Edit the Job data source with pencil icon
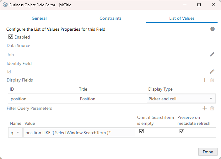221x159 pixels. 212,54
